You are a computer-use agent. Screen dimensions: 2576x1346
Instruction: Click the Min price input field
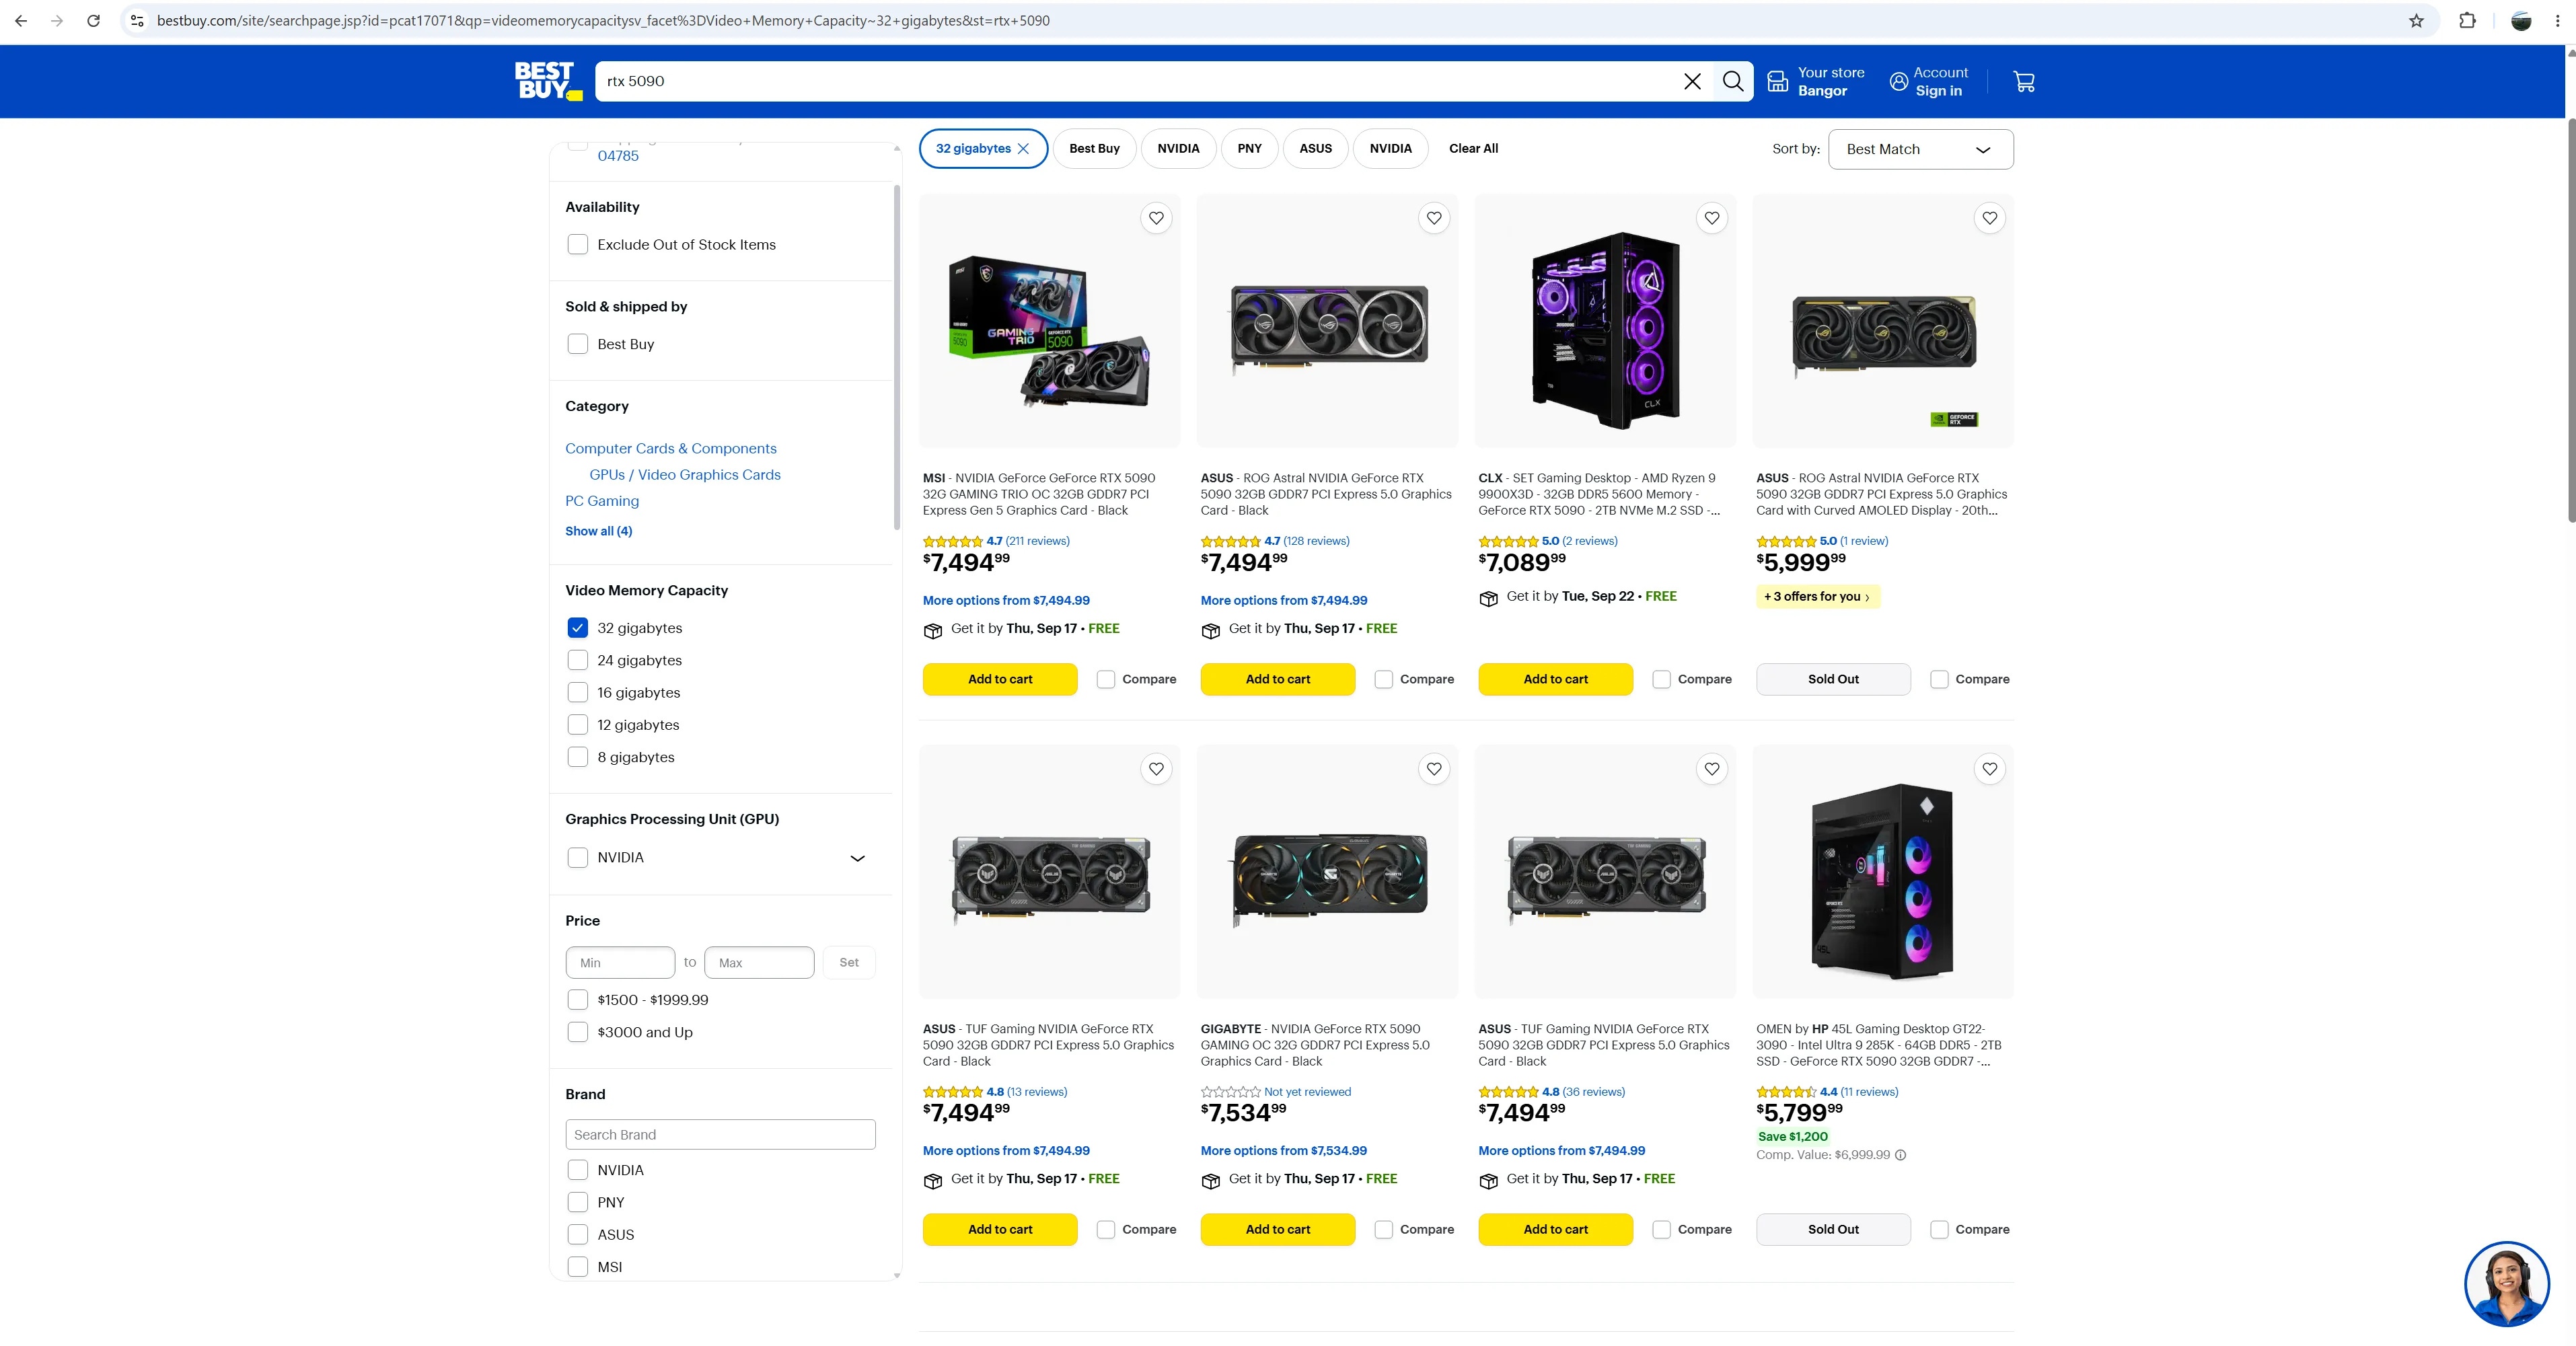[620, 962]
